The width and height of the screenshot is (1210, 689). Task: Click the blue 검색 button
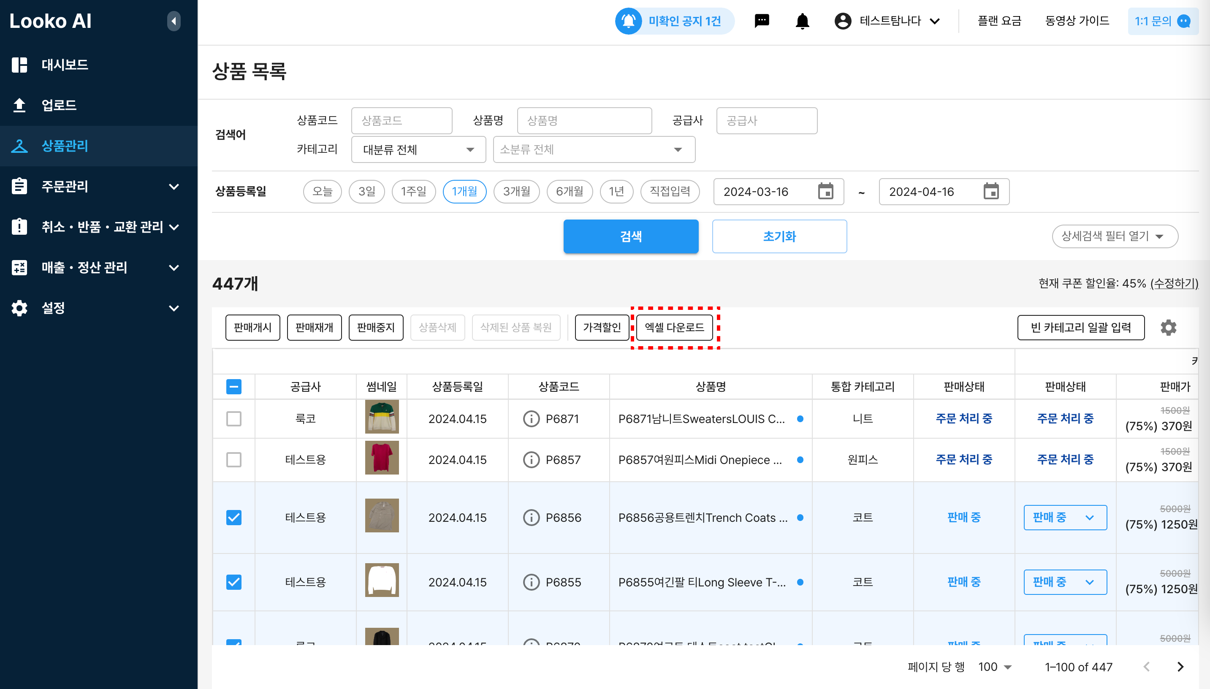tap(631, 236)
